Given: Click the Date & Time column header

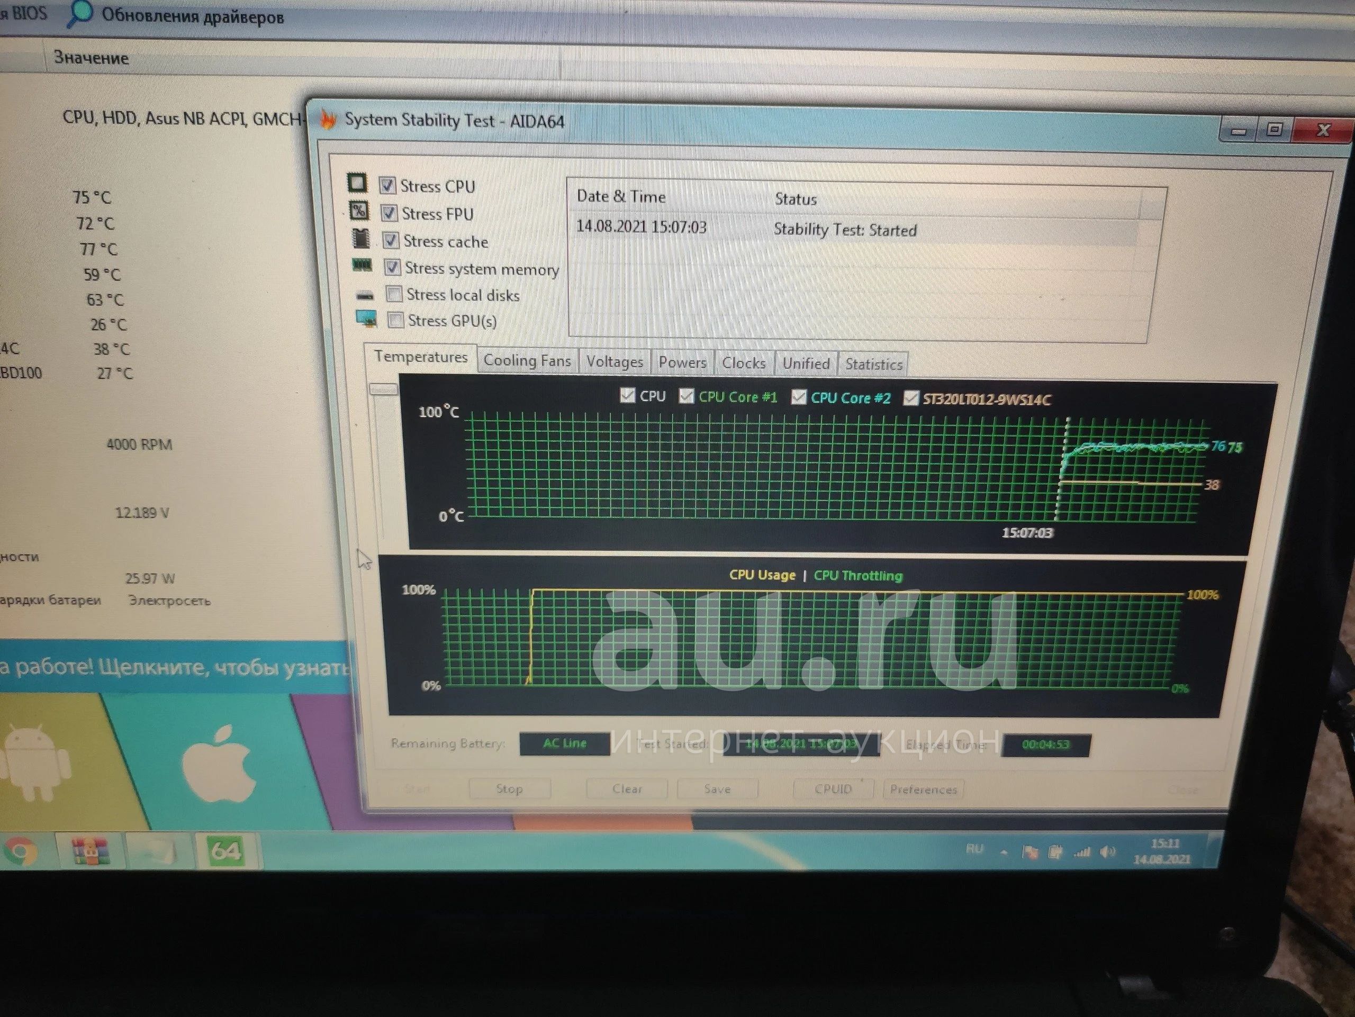Looking at the screenshot, I should [620, 196].
